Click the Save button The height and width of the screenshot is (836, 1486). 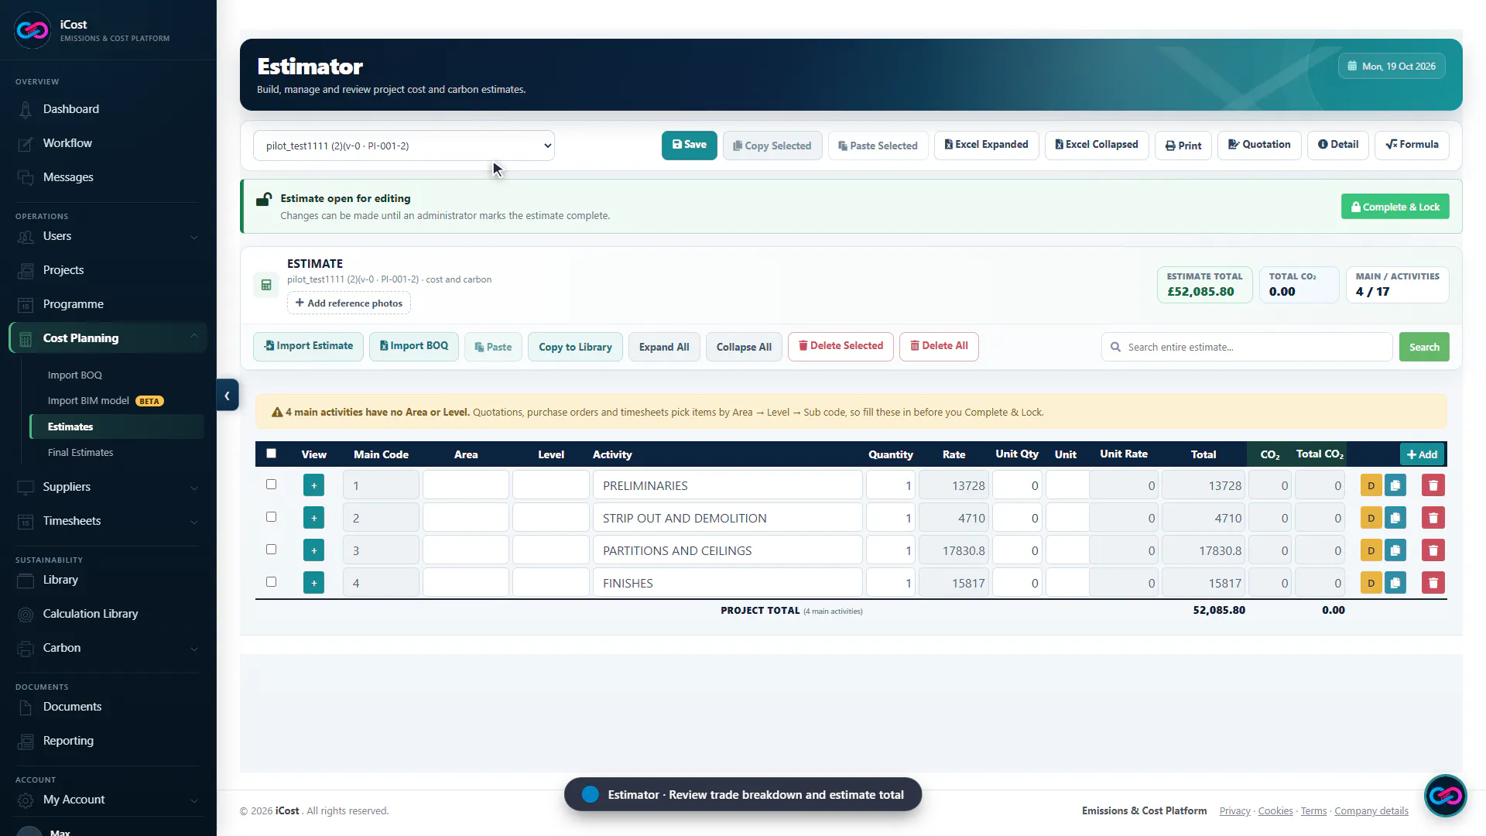pyautogui.click(x=689, y=146)
